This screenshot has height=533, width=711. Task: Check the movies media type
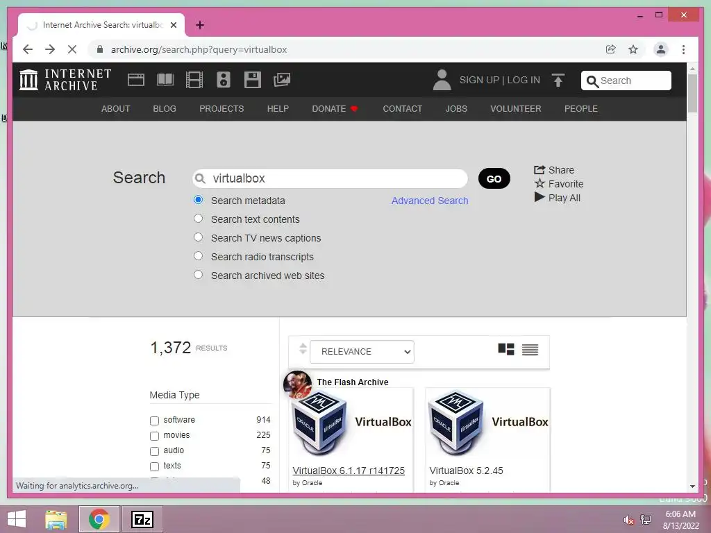[154, 436]
